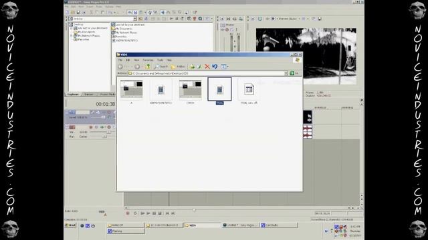
Task: Click the Up folder icon in VIDS toolbar
Action: pos(148,67)
